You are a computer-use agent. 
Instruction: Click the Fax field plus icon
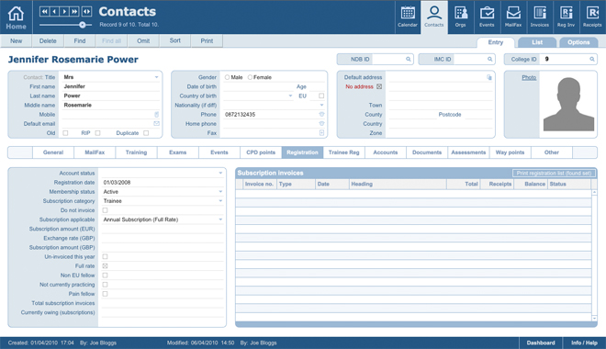point(321,133)
